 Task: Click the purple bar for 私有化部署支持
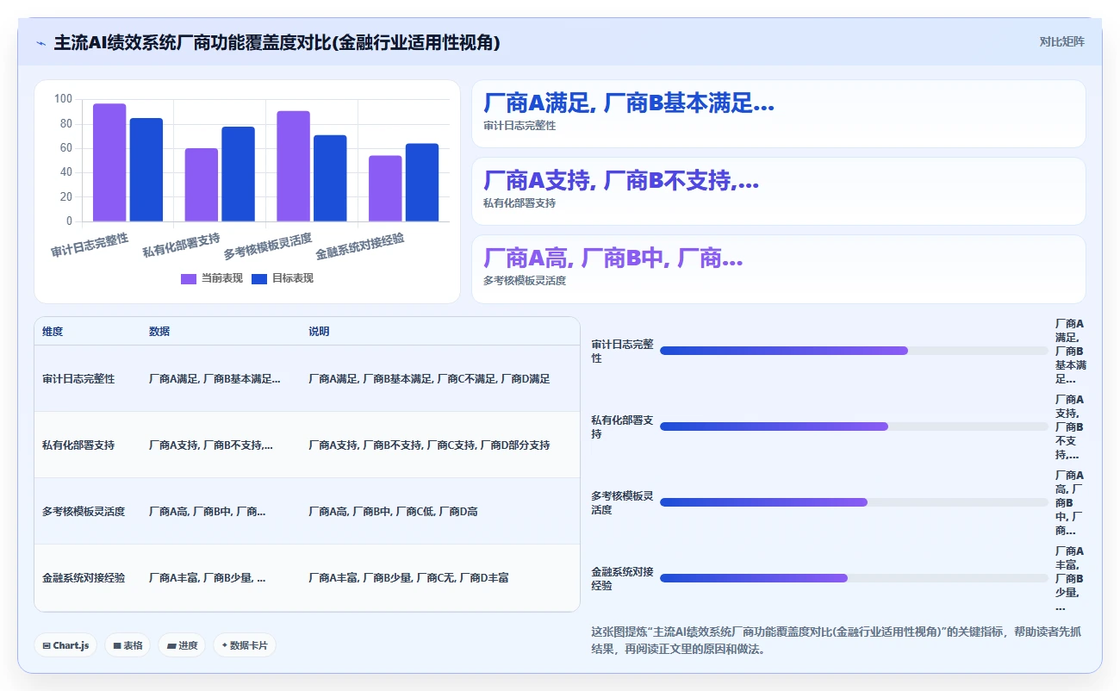tap(202, 185)
